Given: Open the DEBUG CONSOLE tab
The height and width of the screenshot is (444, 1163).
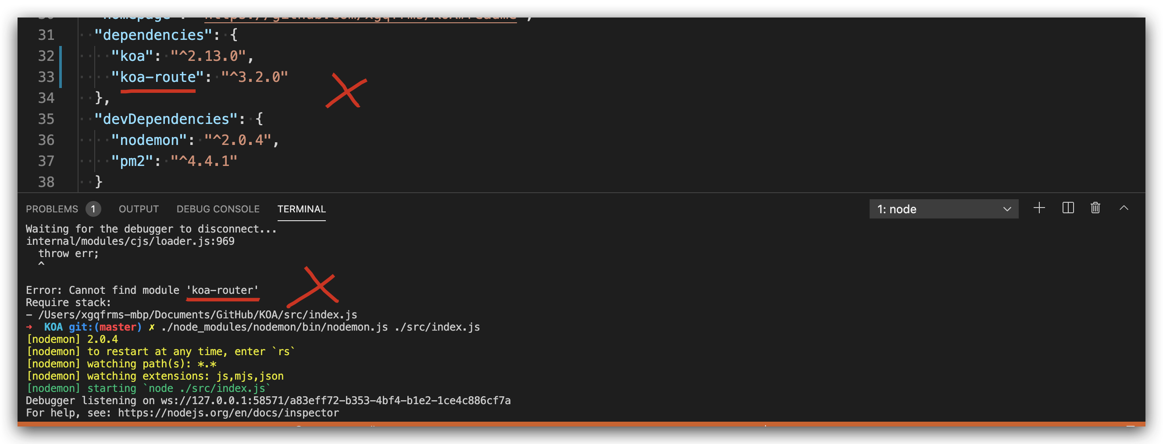Looking at the screenshot, I should 218,209.
